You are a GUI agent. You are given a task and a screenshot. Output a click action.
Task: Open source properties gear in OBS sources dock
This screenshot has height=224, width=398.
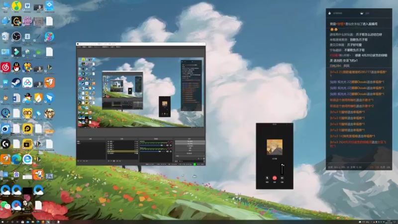[x=114, y=161]
